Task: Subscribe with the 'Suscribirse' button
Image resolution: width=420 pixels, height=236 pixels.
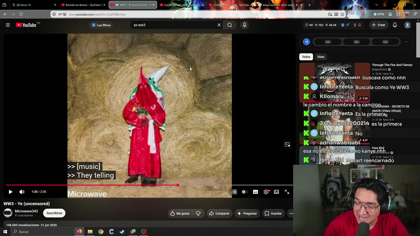Action: (54, 213)
